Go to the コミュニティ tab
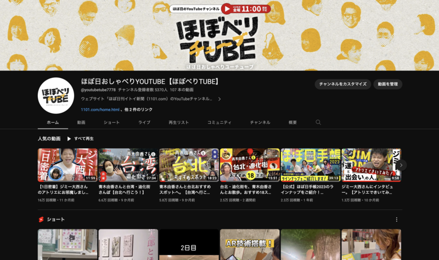 pos(219,122)
